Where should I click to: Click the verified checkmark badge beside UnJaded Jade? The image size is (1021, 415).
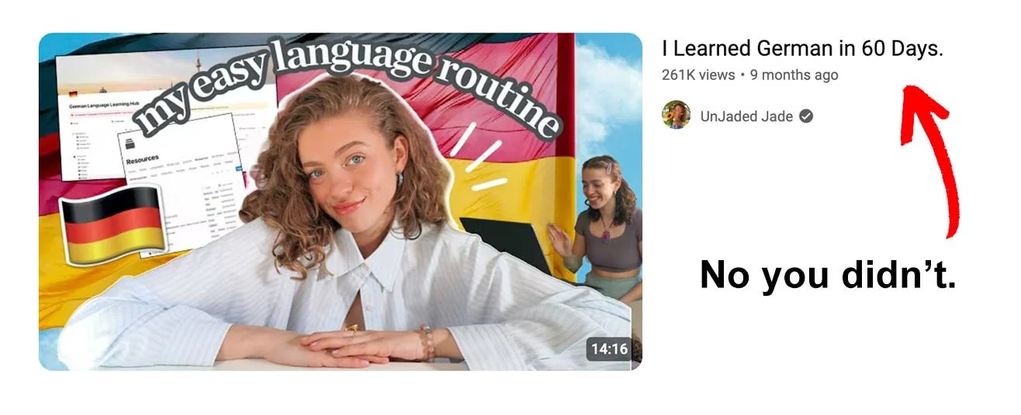[806, 116]
